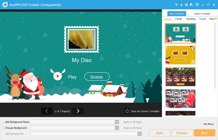Go to the previous menu page arrow
Image resolution: width=218 pixels, height=140 pixels.
tap(47, 111)
